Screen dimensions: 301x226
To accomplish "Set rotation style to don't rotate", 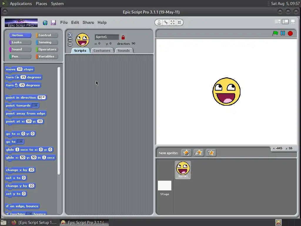I will pos(70,44).
